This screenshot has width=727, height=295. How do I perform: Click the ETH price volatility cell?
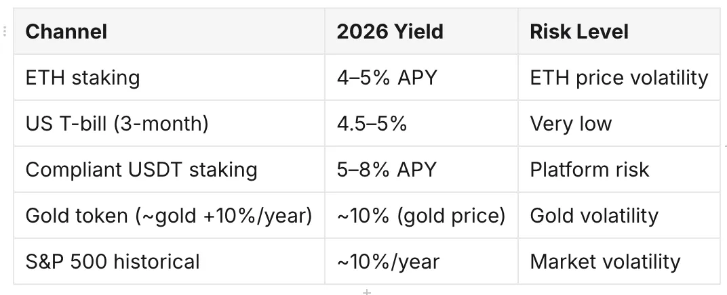coord(619,77)
